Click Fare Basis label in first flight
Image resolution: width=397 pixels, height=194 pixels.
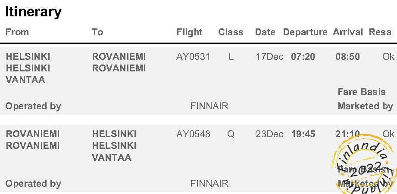[x=362, y=92]
